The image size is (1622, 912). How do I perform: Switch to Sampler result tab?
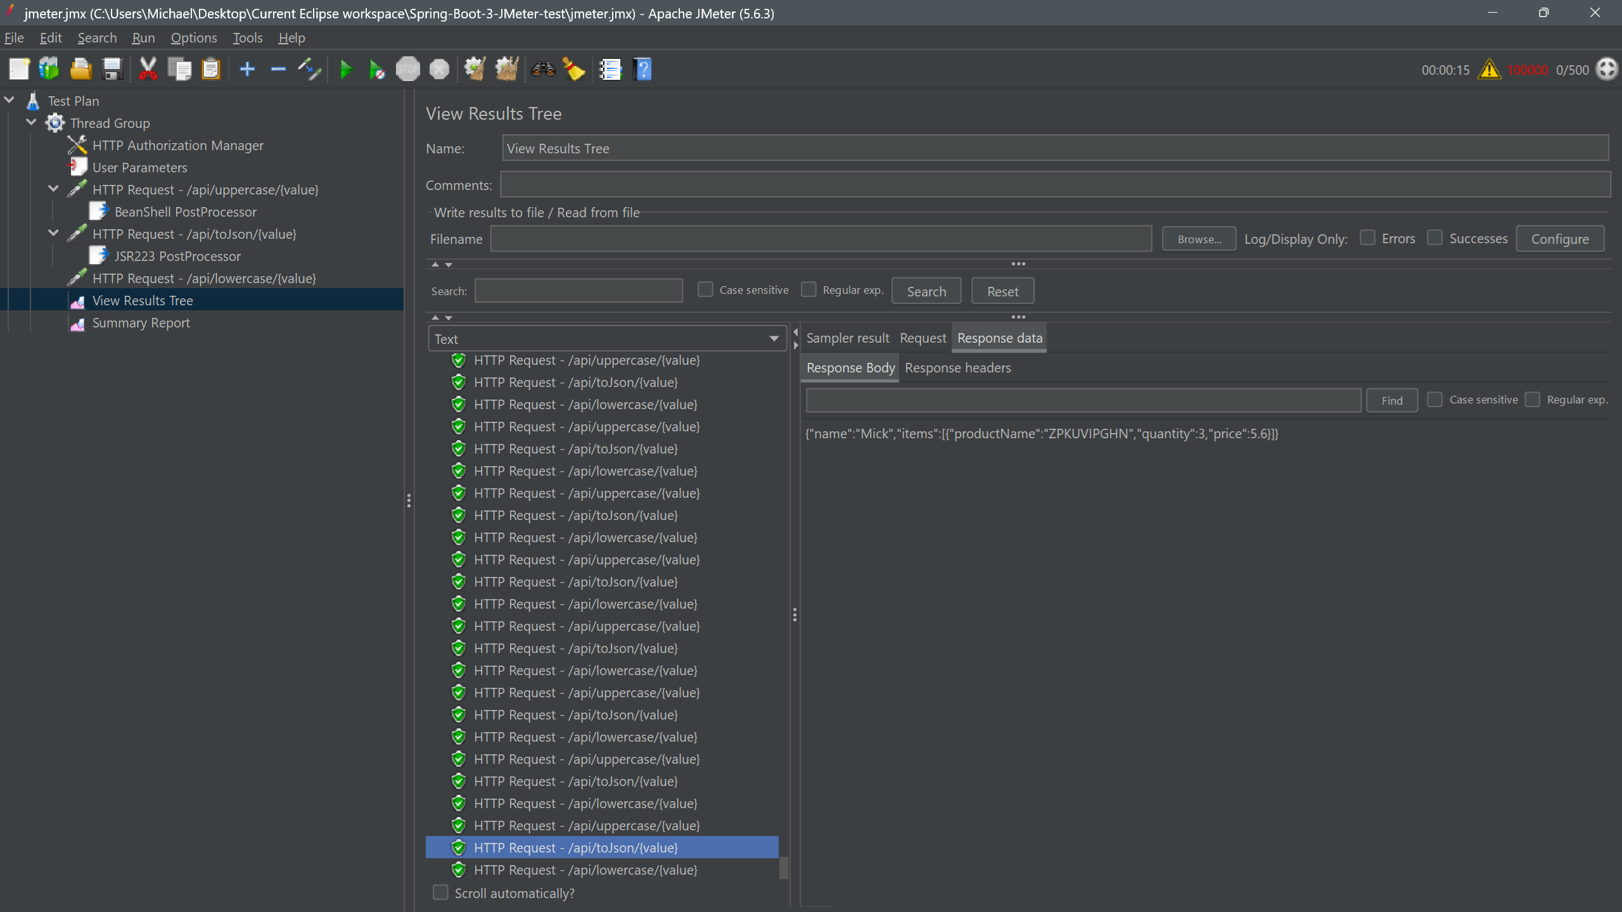click(848, 338)
